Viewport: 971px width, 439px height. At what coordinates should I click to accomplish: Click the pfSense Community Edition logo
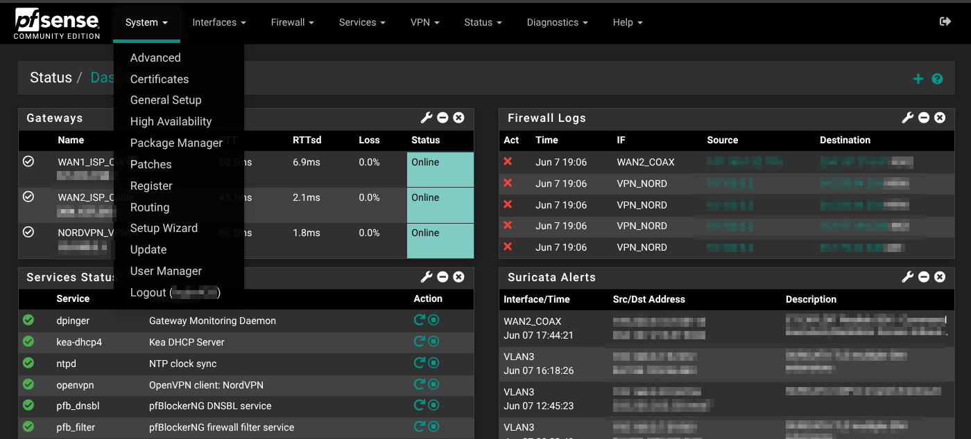[57, 23]
